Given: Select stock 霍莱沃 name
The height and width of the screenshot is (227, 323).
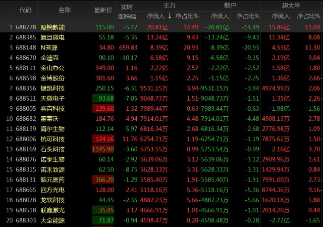Looking at the screenshot, I should [49, 119].
